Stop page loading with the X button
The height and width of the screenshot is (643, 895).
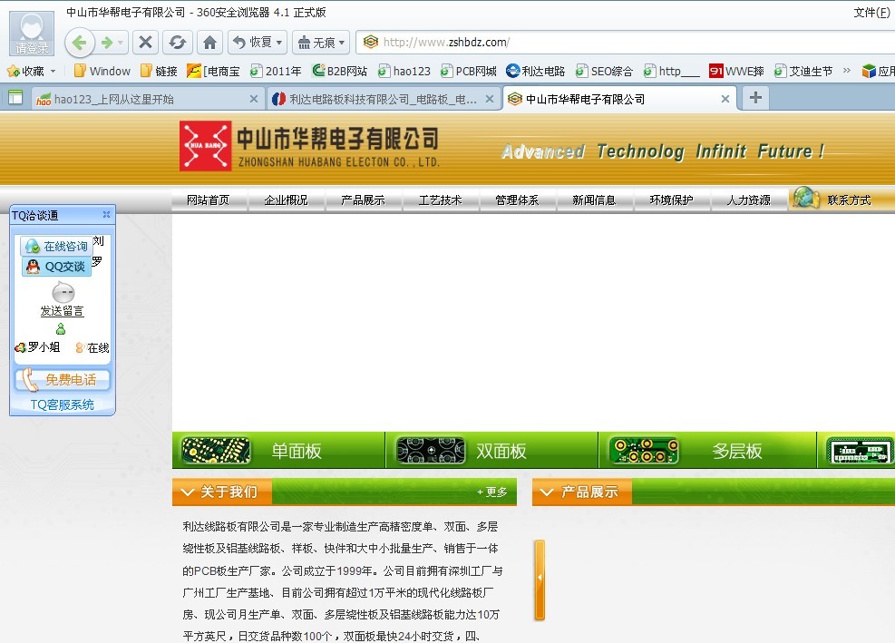pos(146,43)
